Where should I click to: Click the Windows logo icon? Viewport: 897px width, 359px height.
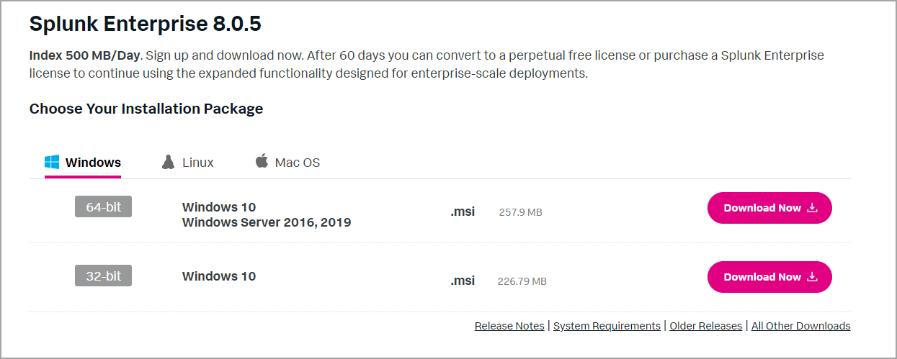click(51, 162)
